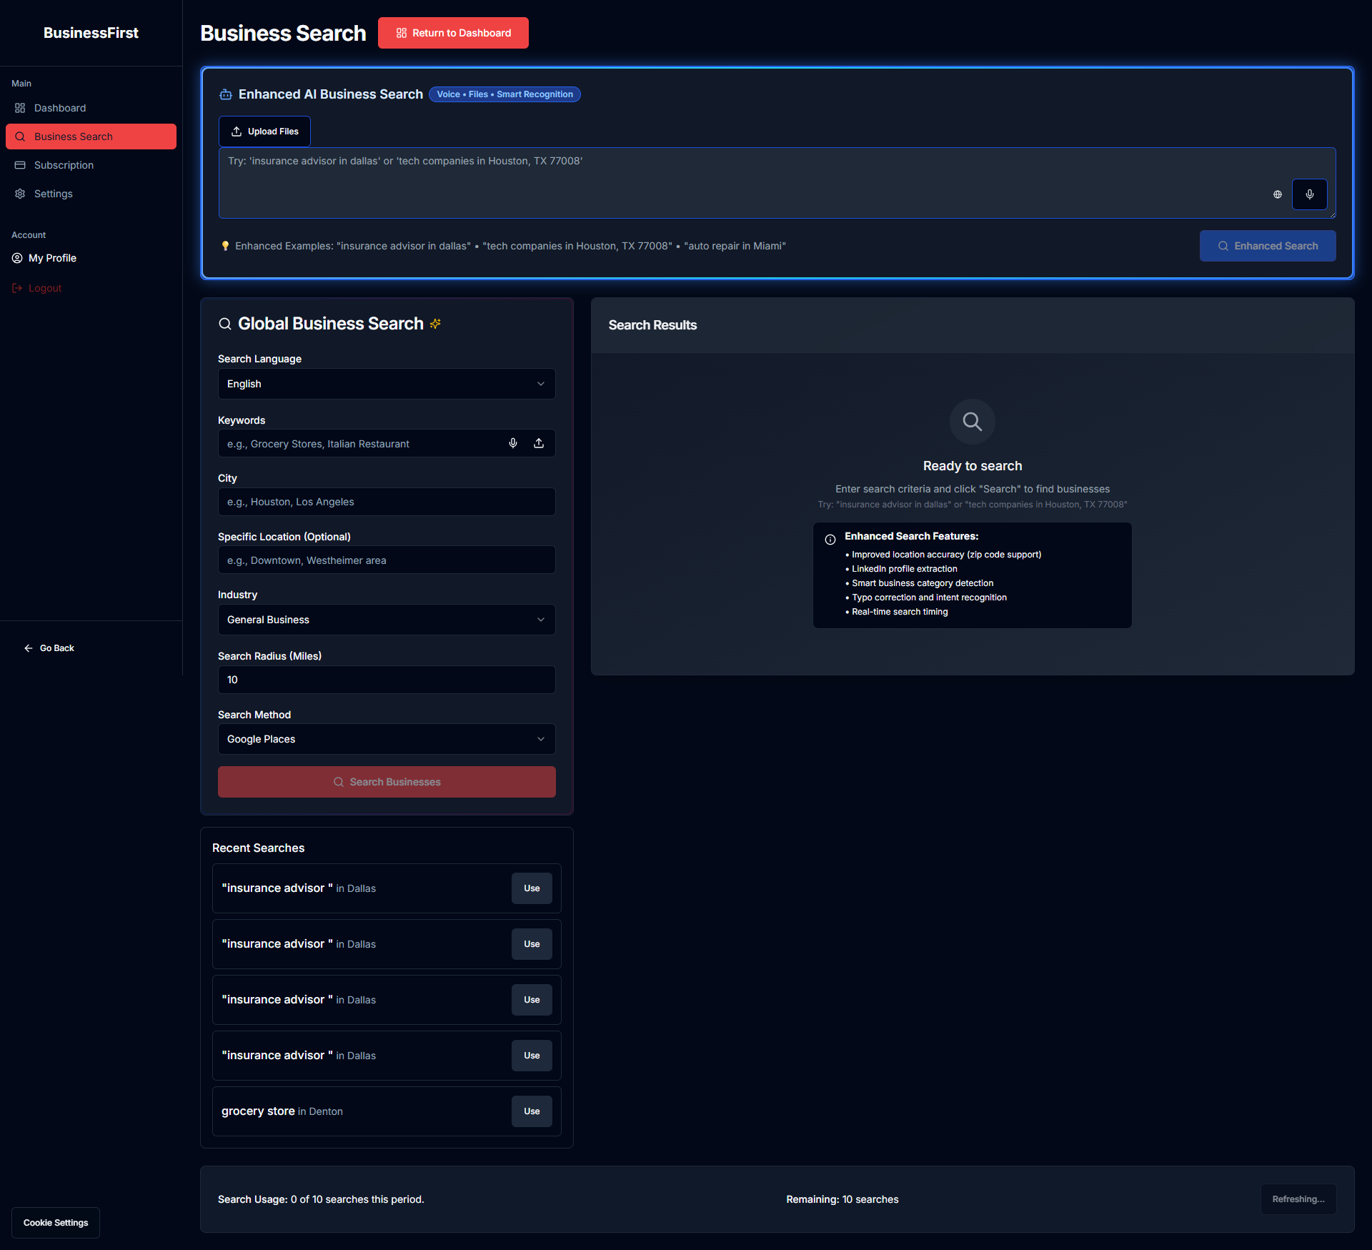Click the Voice • Files • Smart Recognition badge

[x=504, y=94]
